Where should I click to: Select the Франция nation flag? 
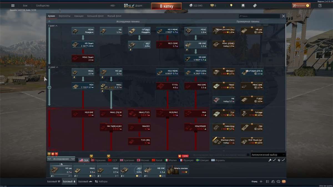(186, 160)
